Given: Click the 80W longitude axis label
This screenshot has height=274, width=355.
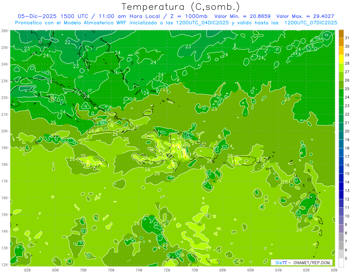Looking at the screenshot, I should pos(55,270).
